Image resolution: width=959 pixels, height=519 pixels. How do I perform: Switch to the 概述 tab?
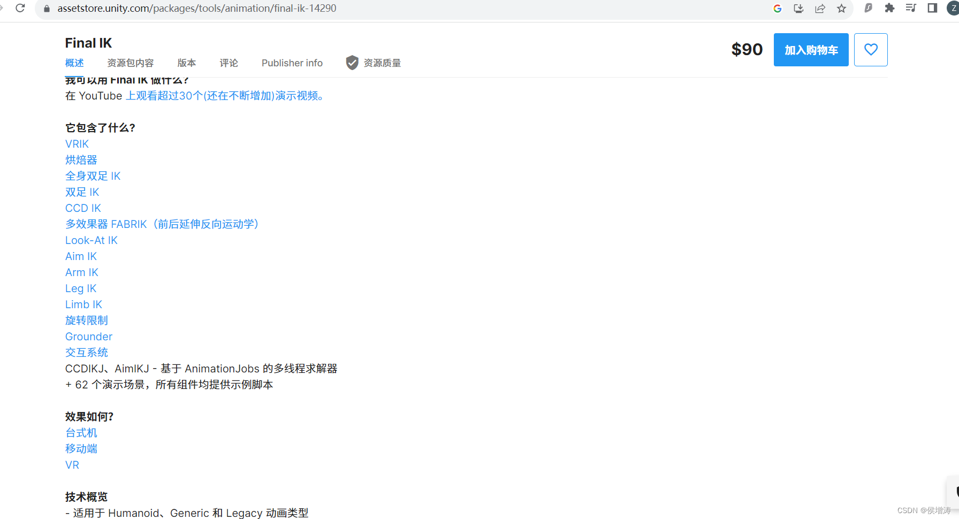(74, 63)
